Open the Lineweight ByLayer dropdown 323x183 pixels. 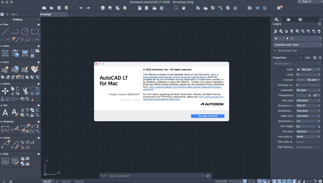pos(308,90)
